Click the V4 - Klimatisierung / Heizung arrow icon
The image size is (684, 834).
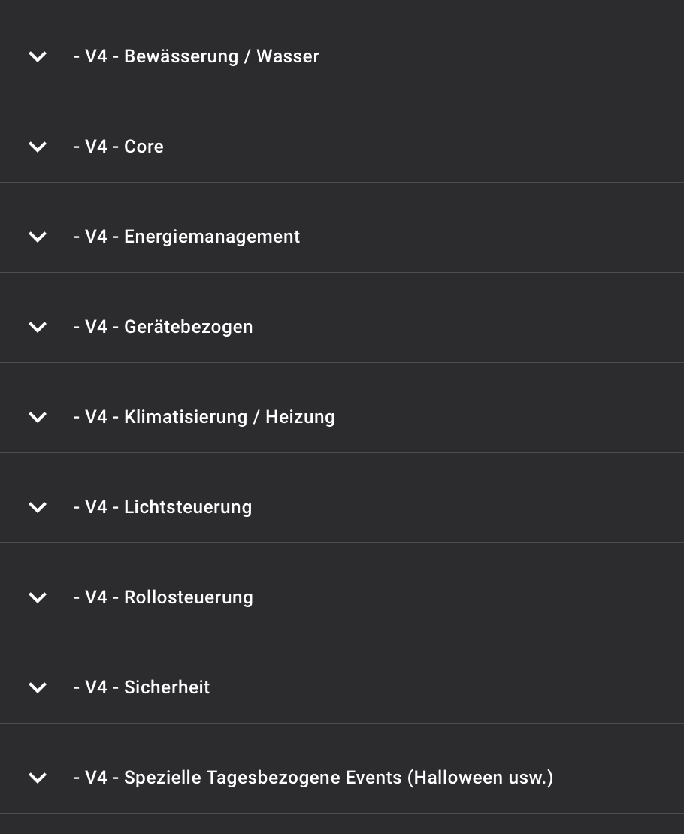click(38, 417)
